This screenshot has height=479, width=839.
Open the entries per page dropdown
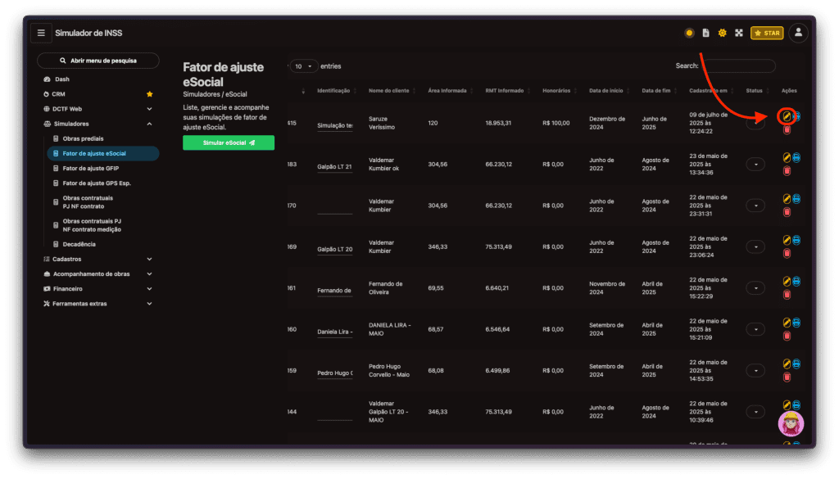(x=303, y=66)
